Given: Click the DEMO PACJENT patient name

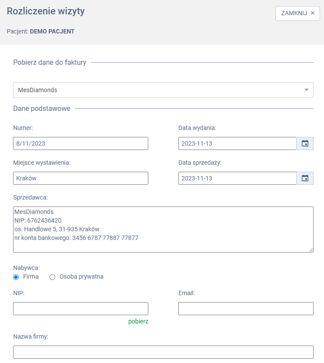Looking at the screenshot, I should pos(52,32).
